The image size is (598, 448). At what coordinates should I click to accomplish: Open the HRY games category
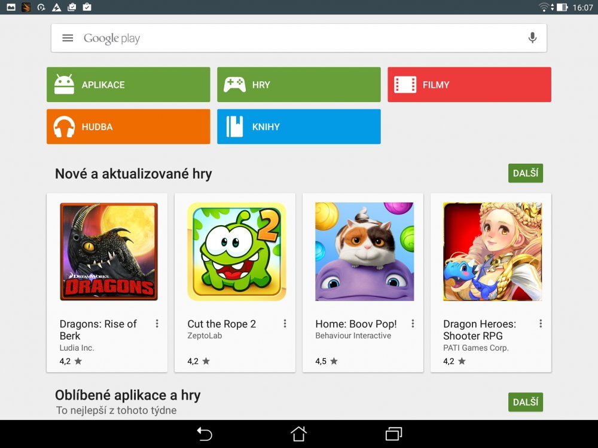coord(299,84)
